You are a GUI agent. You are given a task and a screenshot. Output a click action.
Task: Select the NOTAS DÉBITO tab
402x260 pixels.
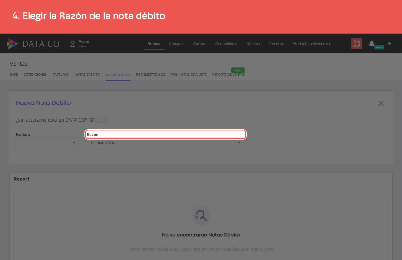point(118,75)
